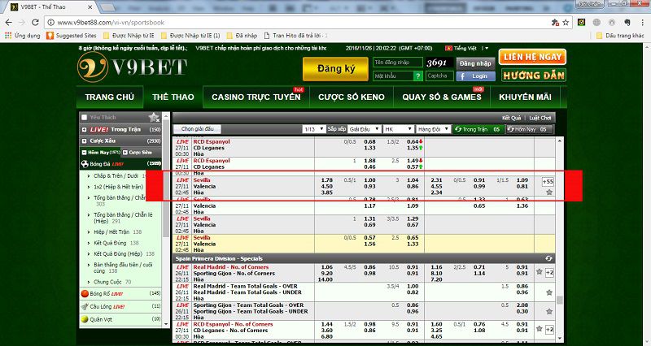
Task: Click the grey globe extension icon
Action: tap(596, 23)
